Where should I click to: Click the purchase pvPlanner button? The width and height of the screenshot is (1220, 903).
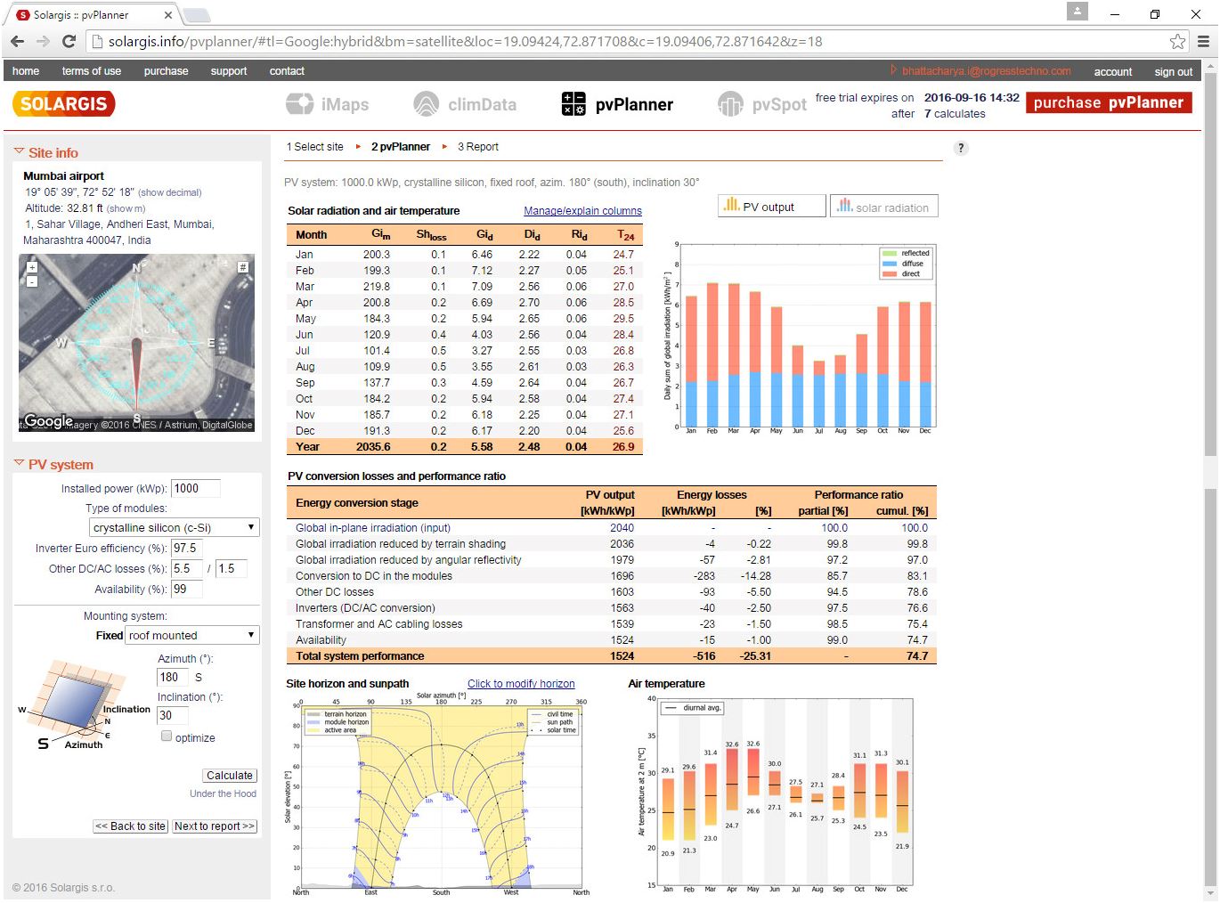point(1108,102)
